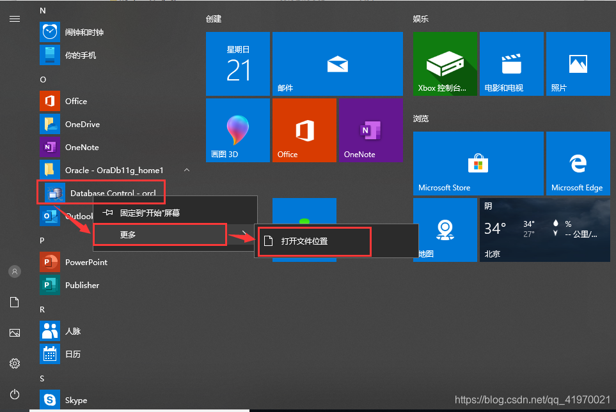Screen dimensions: 616x412
Task: Open the Microsoft Store tile
Action: (478, 164)
